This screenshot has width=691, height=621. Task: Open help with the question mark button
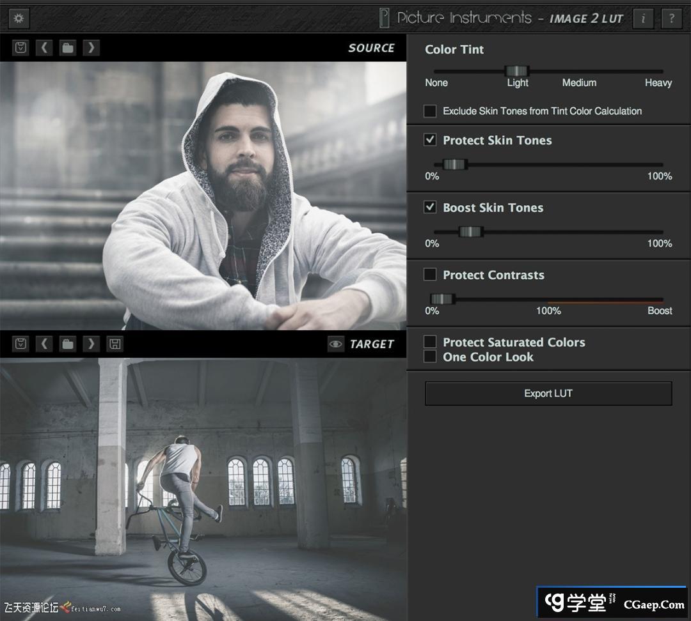pyautogui.click(x=671, y=18)
